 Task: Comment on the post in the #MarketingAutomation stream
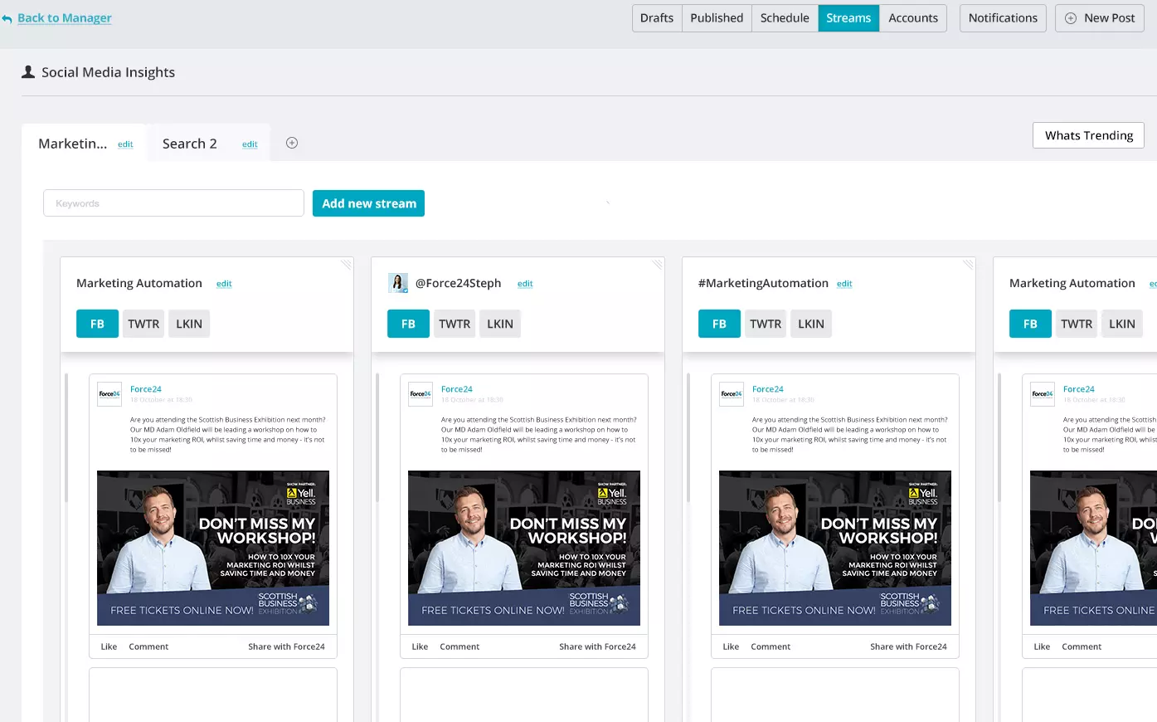(771, 646)
